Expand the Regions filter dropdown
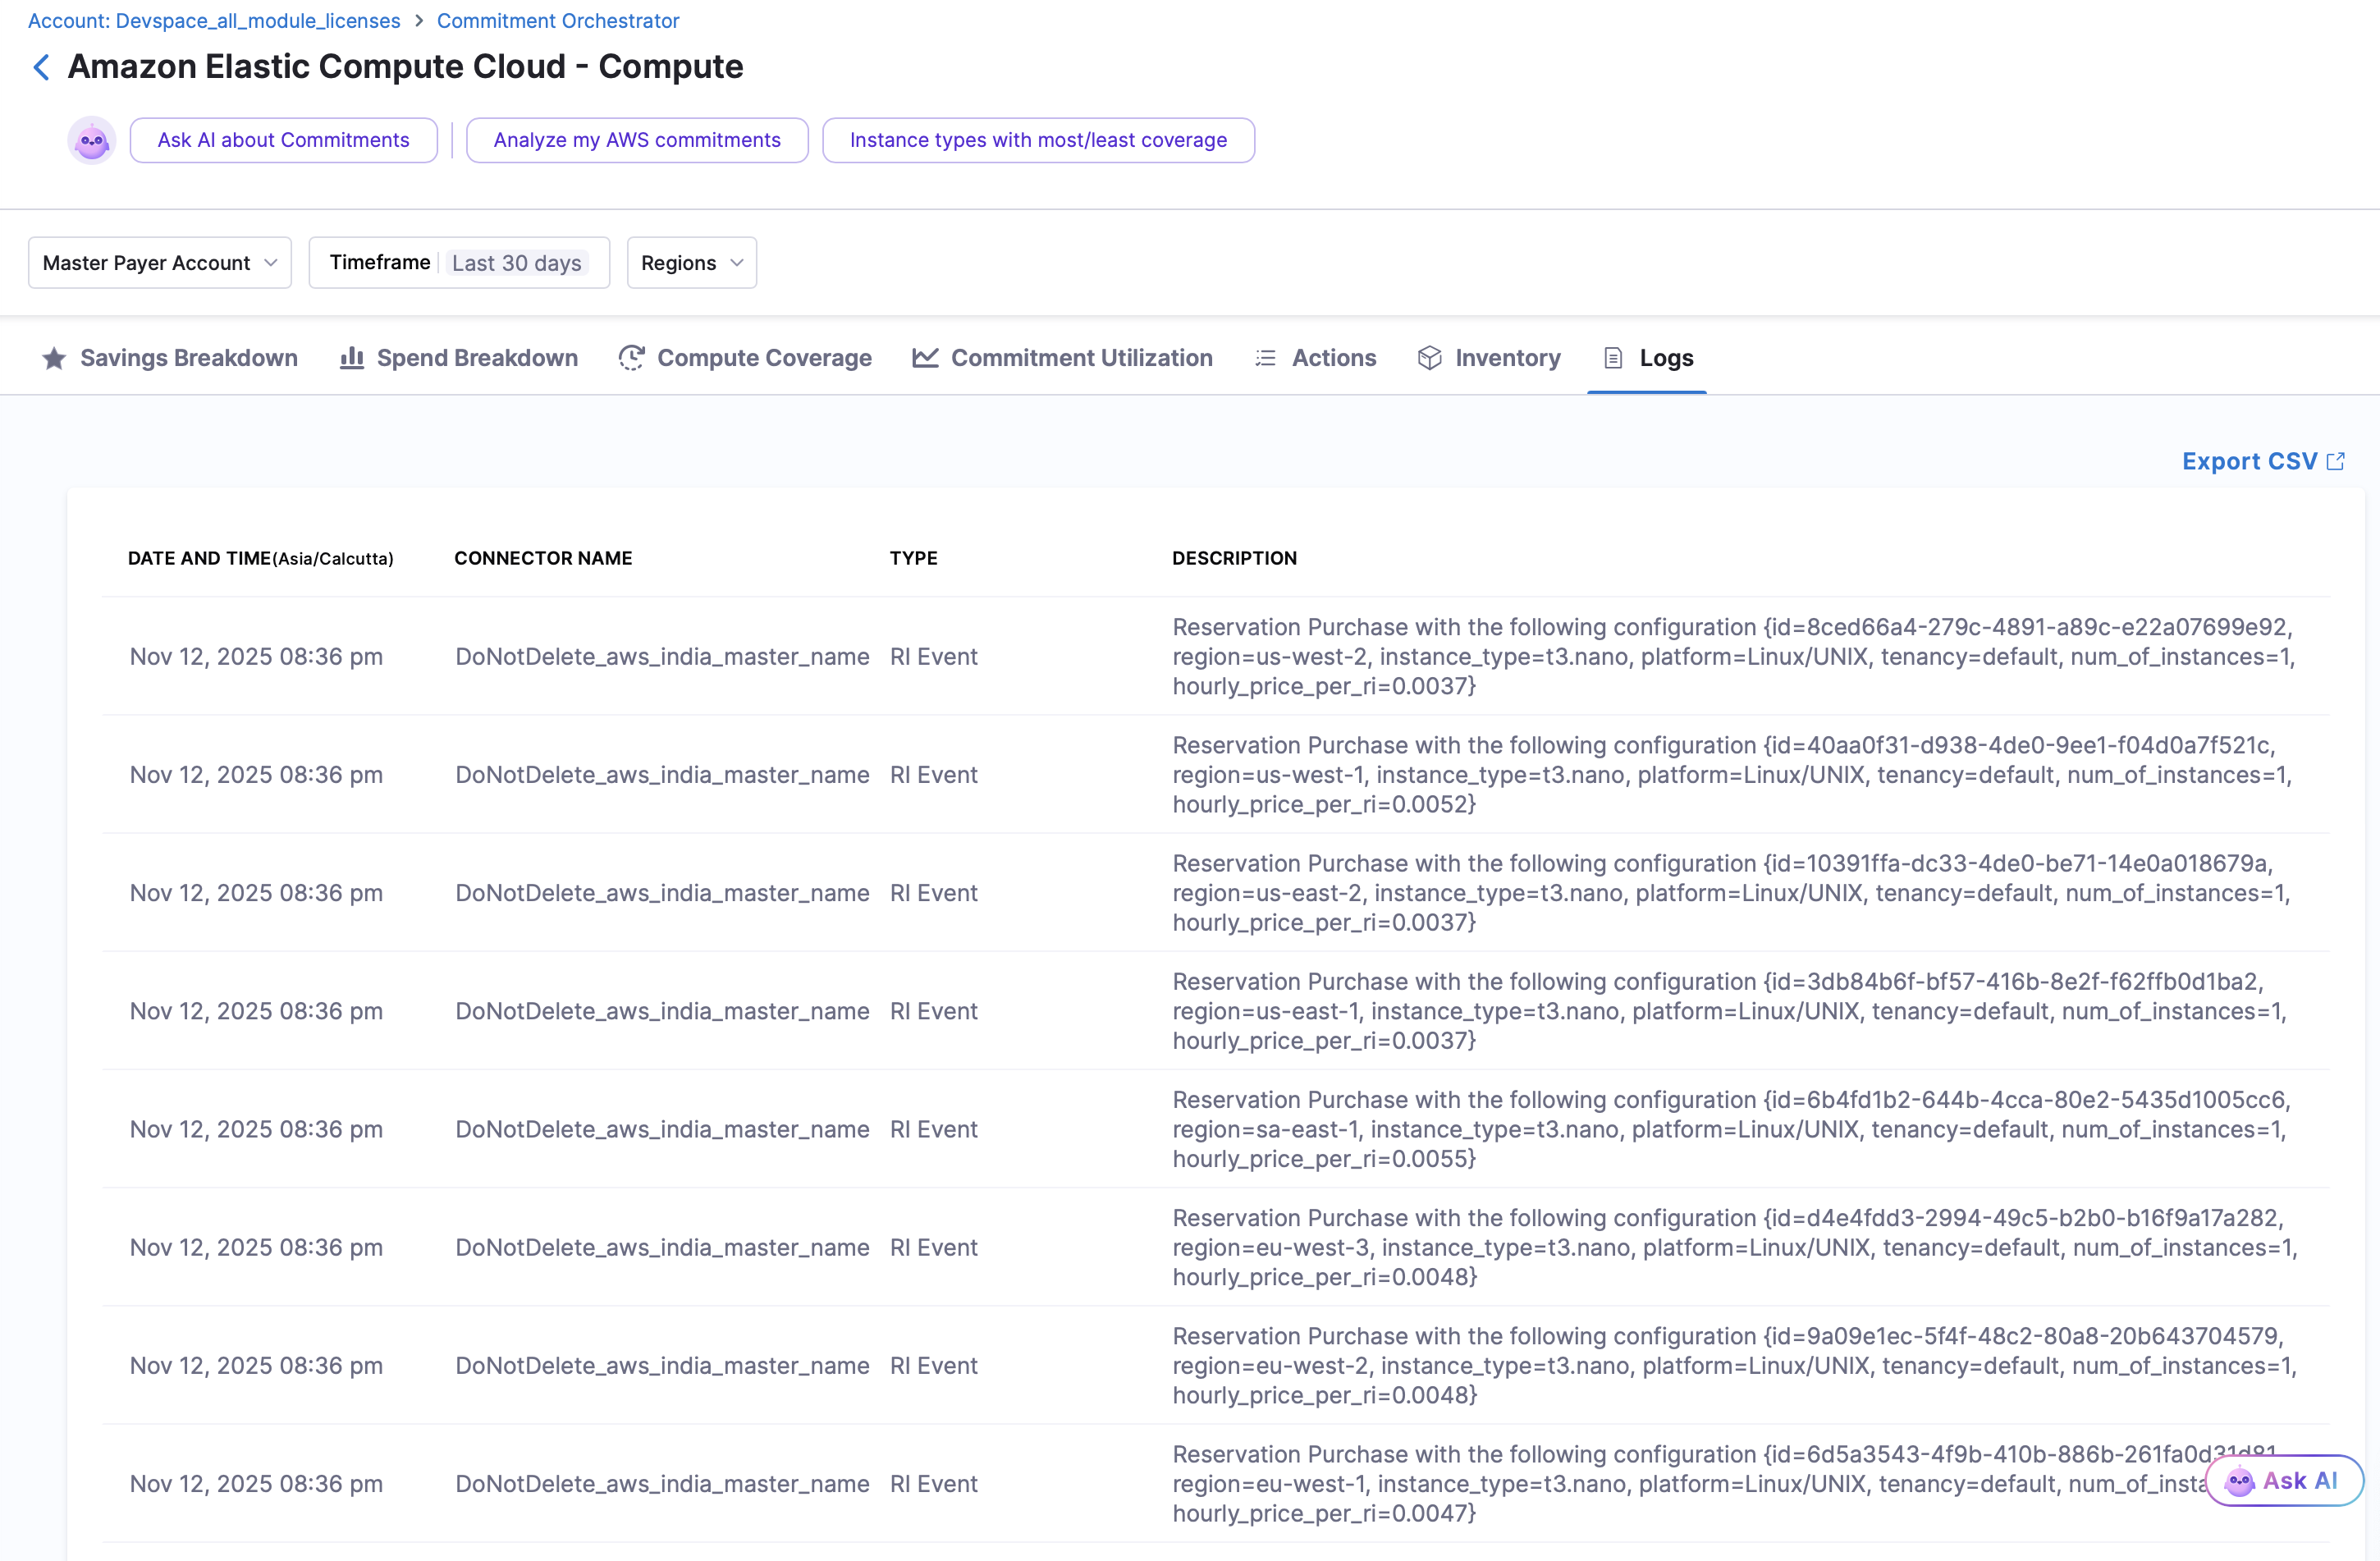 click(691, 263)
